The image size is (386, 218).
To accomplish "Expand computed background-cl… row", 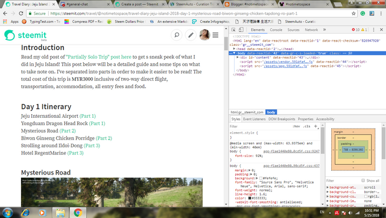I will (327, 192).
